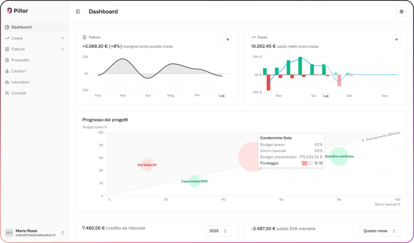Image resolution: width=414 pixels, height=243 pixels.
Task: Expand the Cassa sidebar submenu chevron
Action: pos(63,38)
